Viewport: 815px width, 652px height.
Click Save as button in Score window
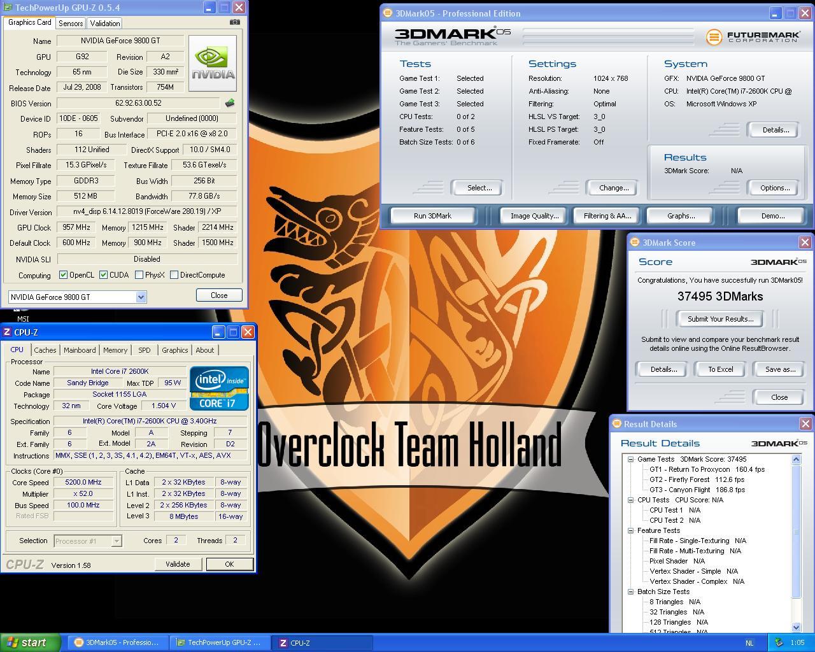780,369
